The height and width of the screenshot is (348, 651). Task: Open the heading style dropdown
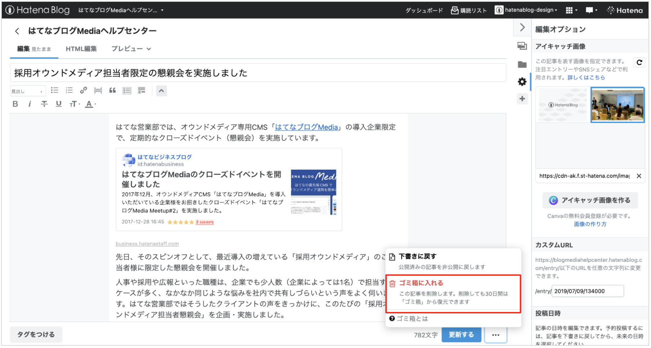click(28, 91)
